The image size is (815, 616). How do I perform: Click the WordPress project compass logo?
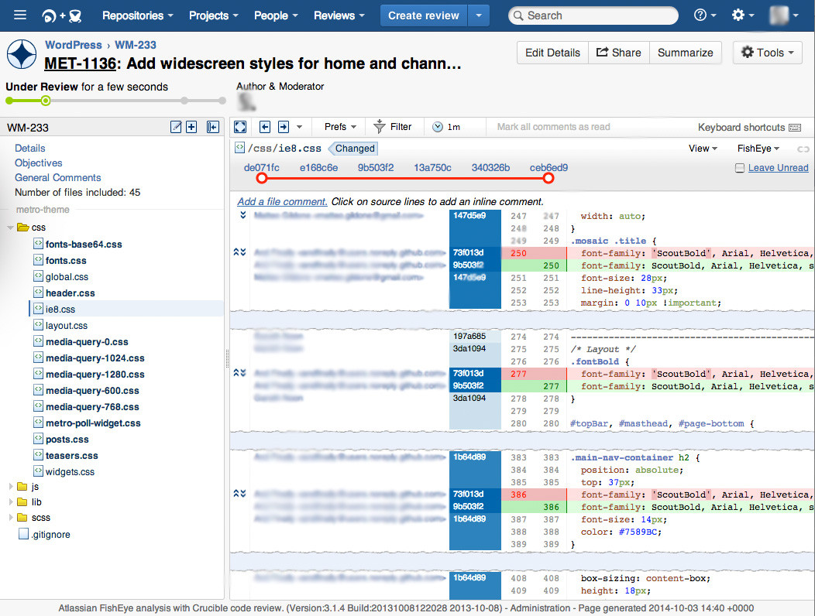[22, 54]
